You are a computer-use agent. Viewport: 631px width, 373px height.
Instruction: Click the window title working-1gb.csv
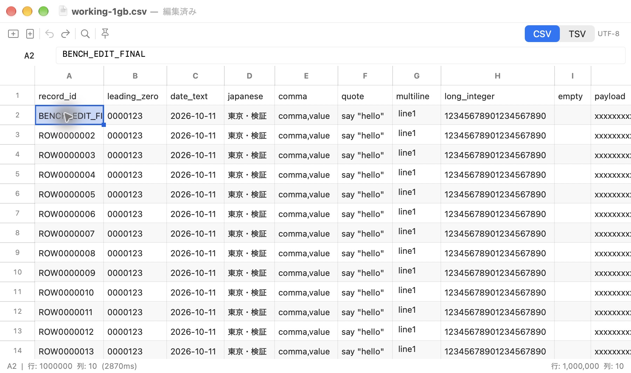point(109,12)
